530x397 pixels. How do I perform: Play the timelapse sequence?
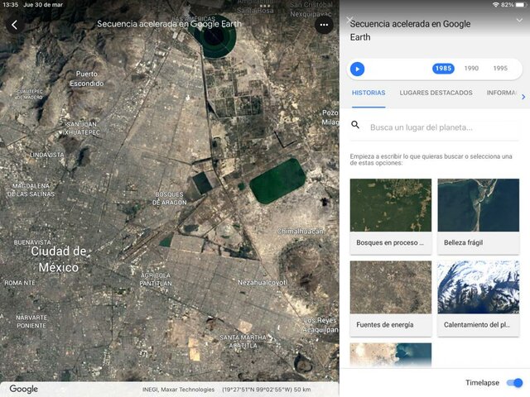[x=357, y=69]
